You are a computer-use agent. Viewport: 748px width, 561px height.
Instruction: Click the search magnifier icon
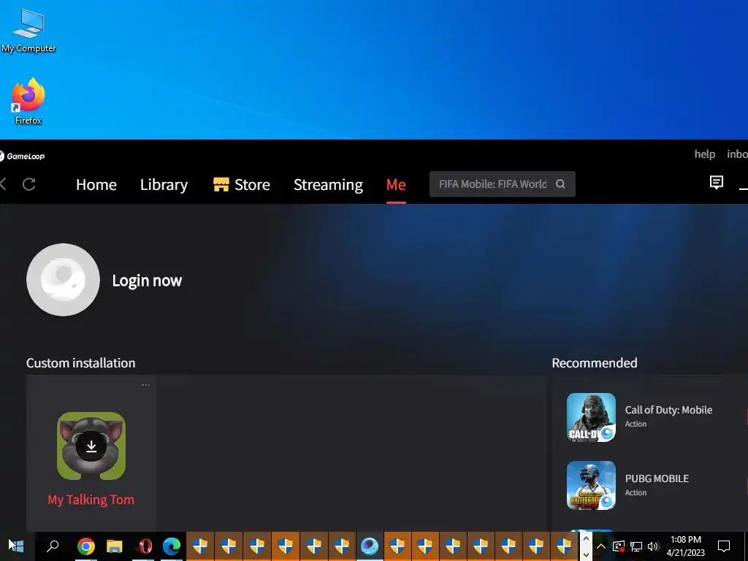(x=560, y=184)
